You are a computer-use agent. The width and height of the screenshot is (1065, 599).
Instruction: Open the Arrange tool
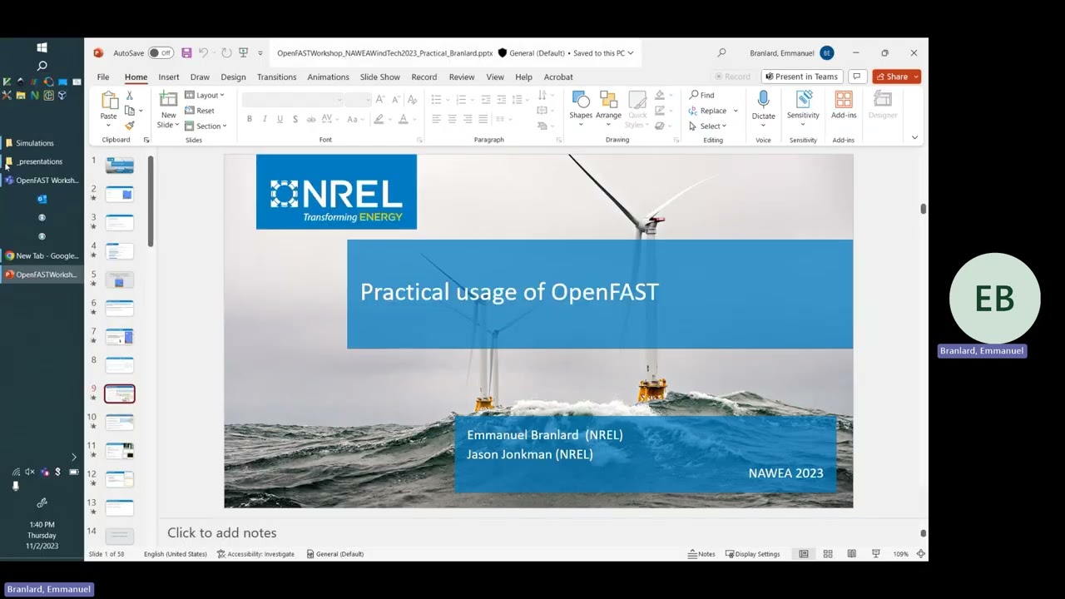click(x=608, y=100)
